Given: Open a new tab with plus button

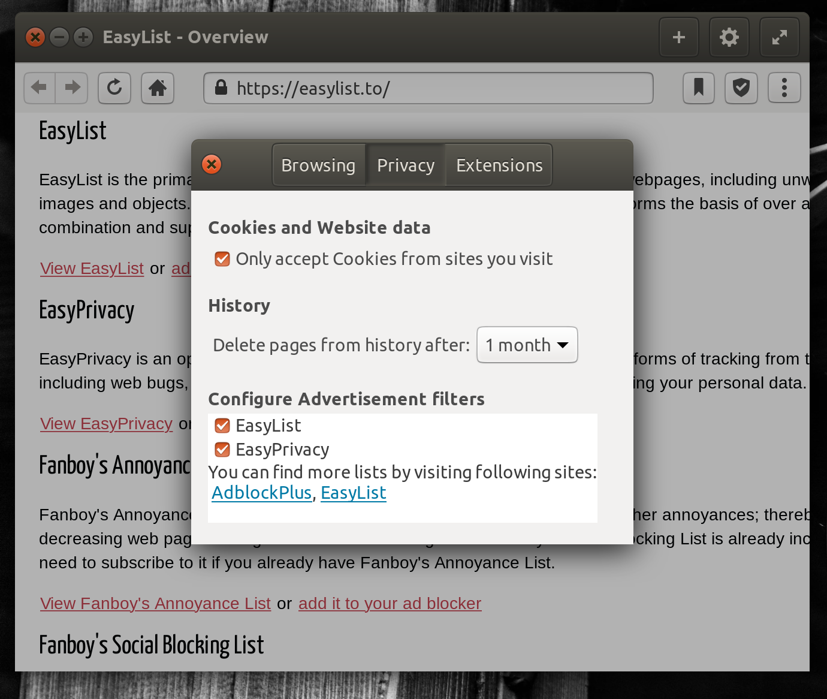Looking at the screenshot, I should pos(679,37).
